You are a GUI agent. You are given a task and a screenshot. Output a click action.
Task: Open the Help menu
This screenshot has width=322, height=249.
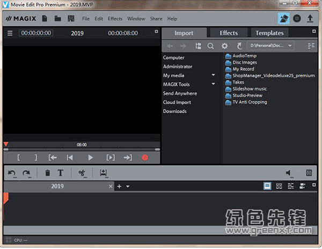tap(172, 19)
